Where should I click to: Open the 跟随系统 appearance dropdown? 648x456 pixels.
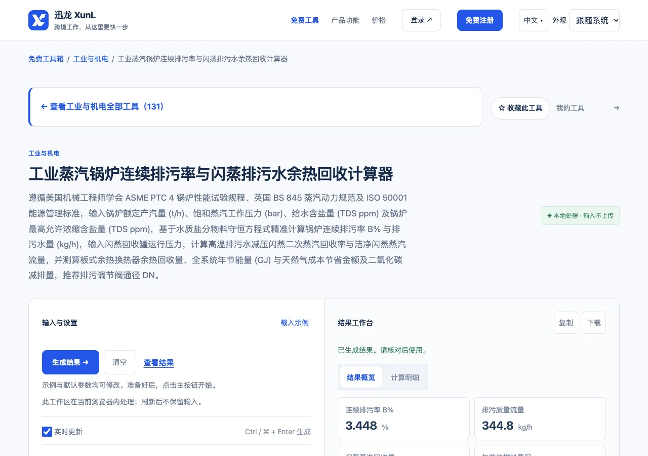[x=594, y=20]
